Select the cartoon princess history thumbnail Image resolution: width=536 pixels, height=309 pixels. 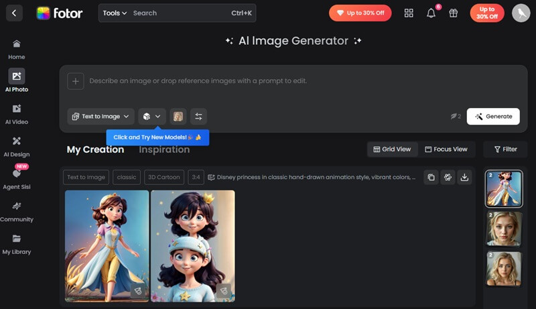click(x=504, y=188)
